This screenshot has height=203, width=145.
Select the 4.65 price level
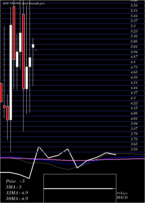coord(134,72)
